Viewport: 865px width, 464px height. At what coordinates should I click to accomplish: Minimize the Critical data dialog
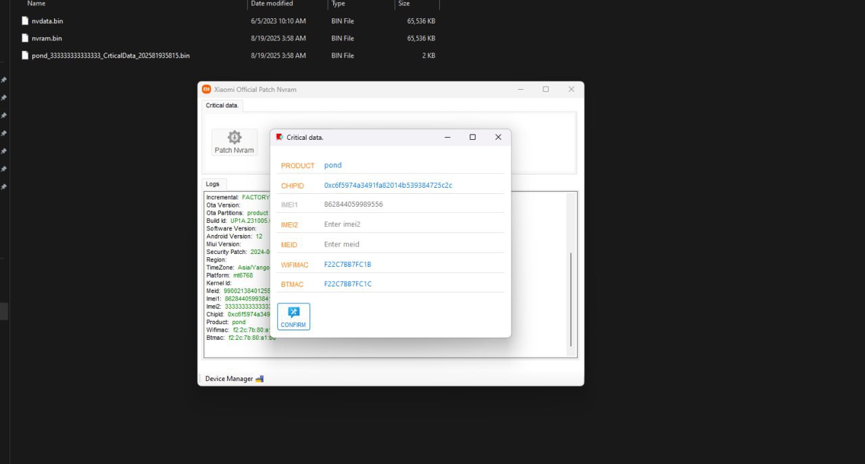click(447, 137)
